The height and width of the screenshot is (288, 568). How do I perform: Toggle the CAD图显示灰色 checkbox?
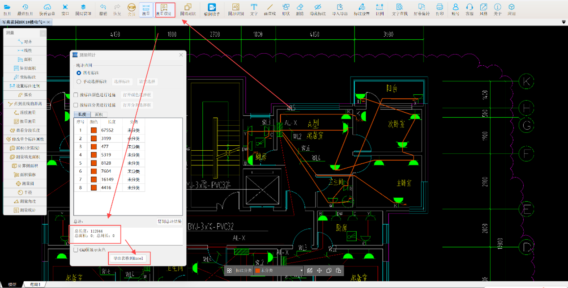pos(76,250)
